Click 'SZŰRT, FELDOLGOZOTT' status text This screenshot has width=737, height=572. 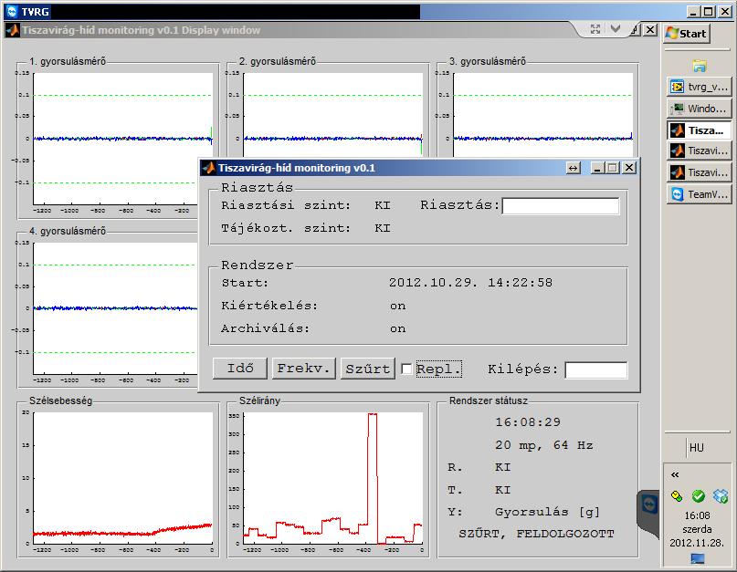coord(536,534)
